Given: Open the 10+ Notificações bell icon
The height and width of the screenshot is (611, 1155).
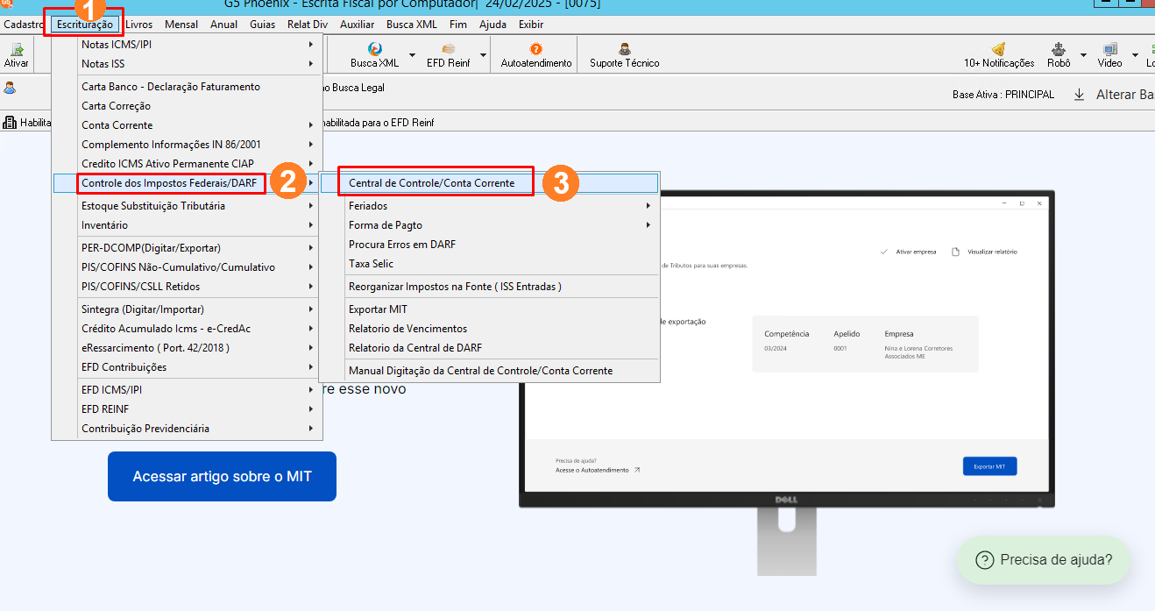Looking at the screenshot, I should [x=998, y=54].
